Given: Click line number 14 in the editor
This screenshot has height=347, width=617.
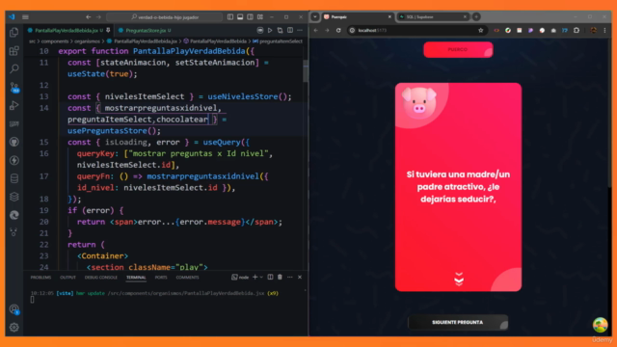Looking at the screenshot, I should [43, 108].
